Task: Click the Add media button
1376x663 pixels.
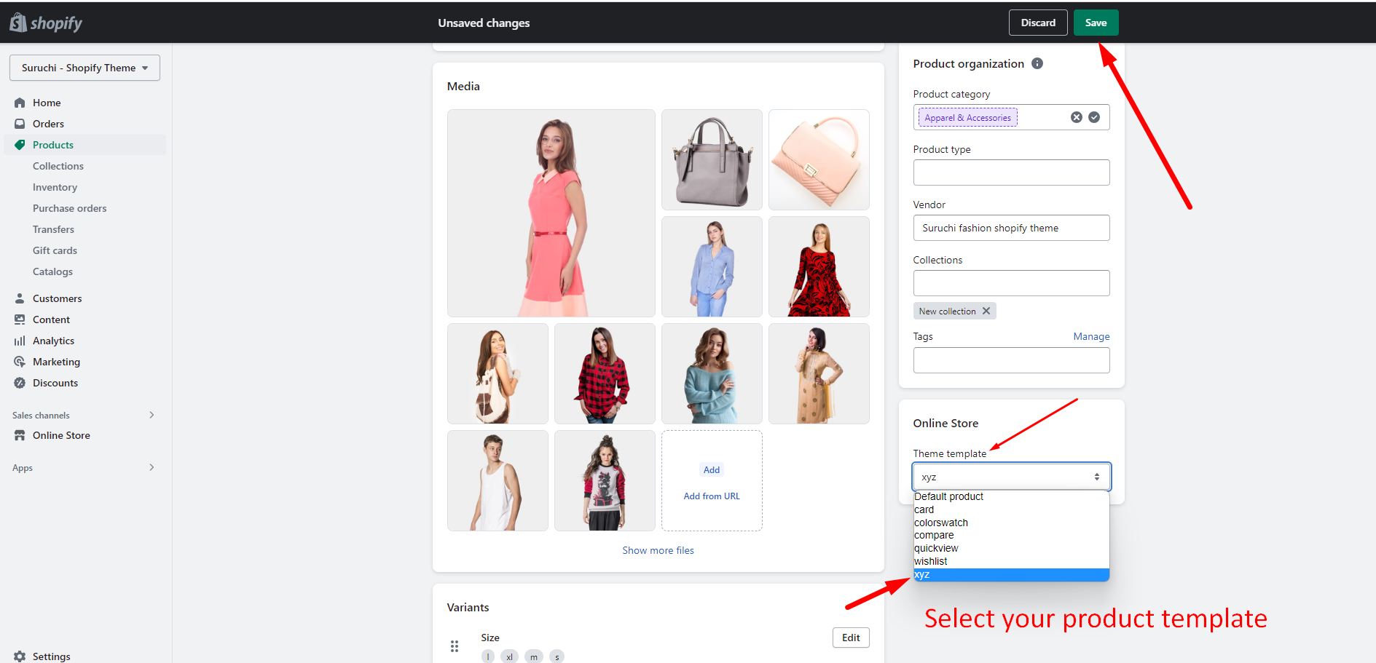Action: [x=712, y=470]
